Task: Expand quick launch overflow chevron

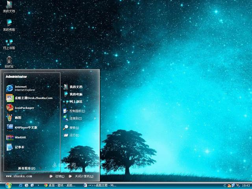Action: pos(38,185)
